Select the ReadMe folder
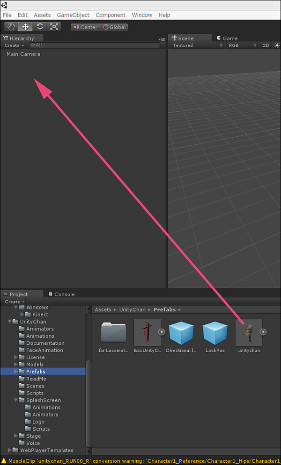The image size is (281, 465). click(32, 379)
